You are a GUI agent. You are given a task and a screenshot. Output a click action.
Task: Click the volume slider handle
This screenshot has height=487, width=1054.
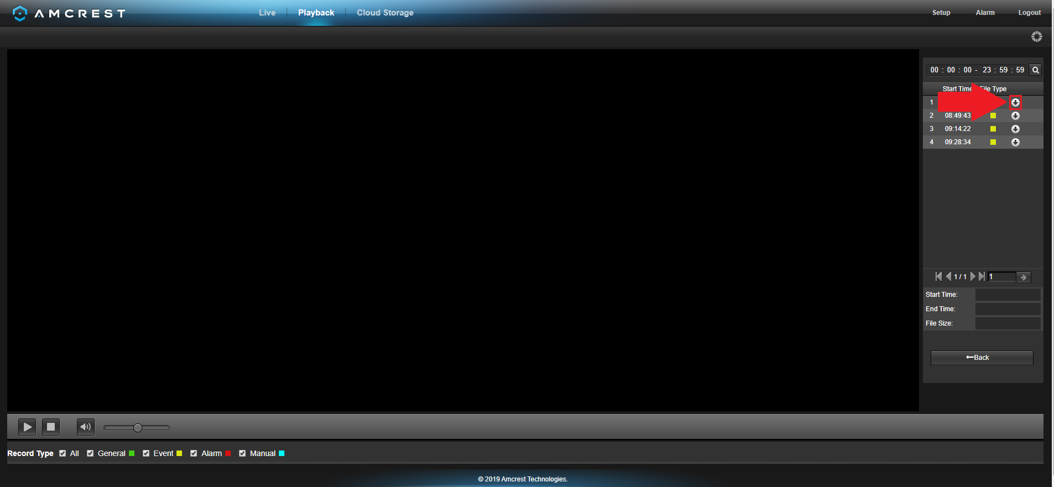138,427
